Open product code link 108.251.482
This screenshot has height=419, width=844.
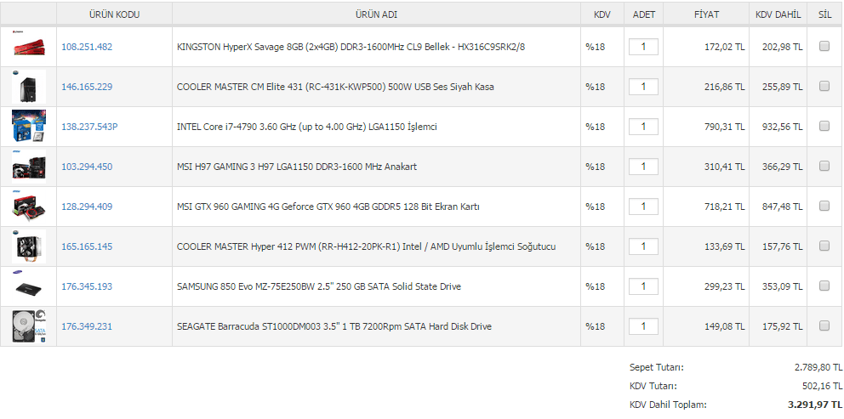point(87,47)
